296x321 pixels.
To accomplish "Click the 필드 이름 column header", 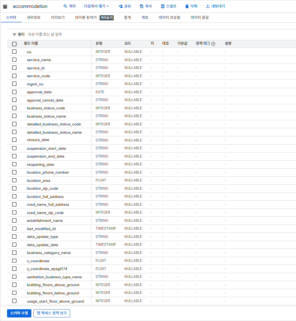I will pos(31,44).
